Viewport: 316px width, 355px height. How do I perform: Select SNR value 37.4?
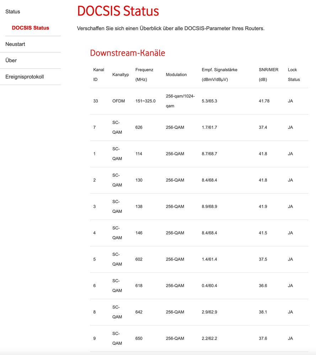(263, 127)
